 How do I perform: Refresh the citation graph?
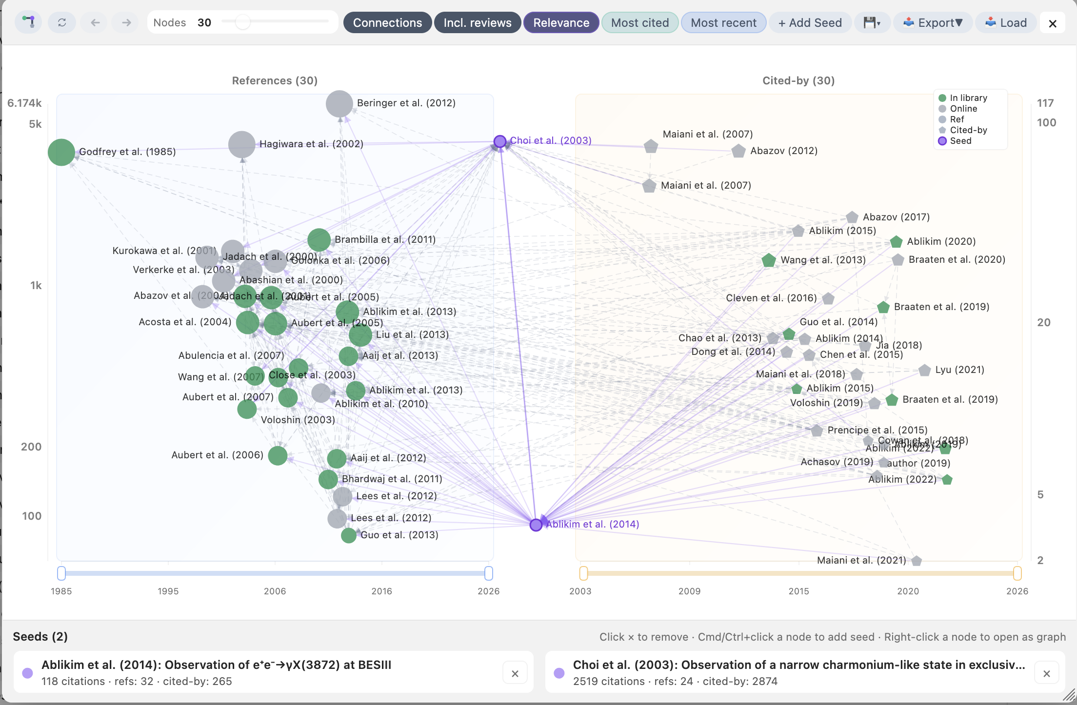tap(62, 22)
